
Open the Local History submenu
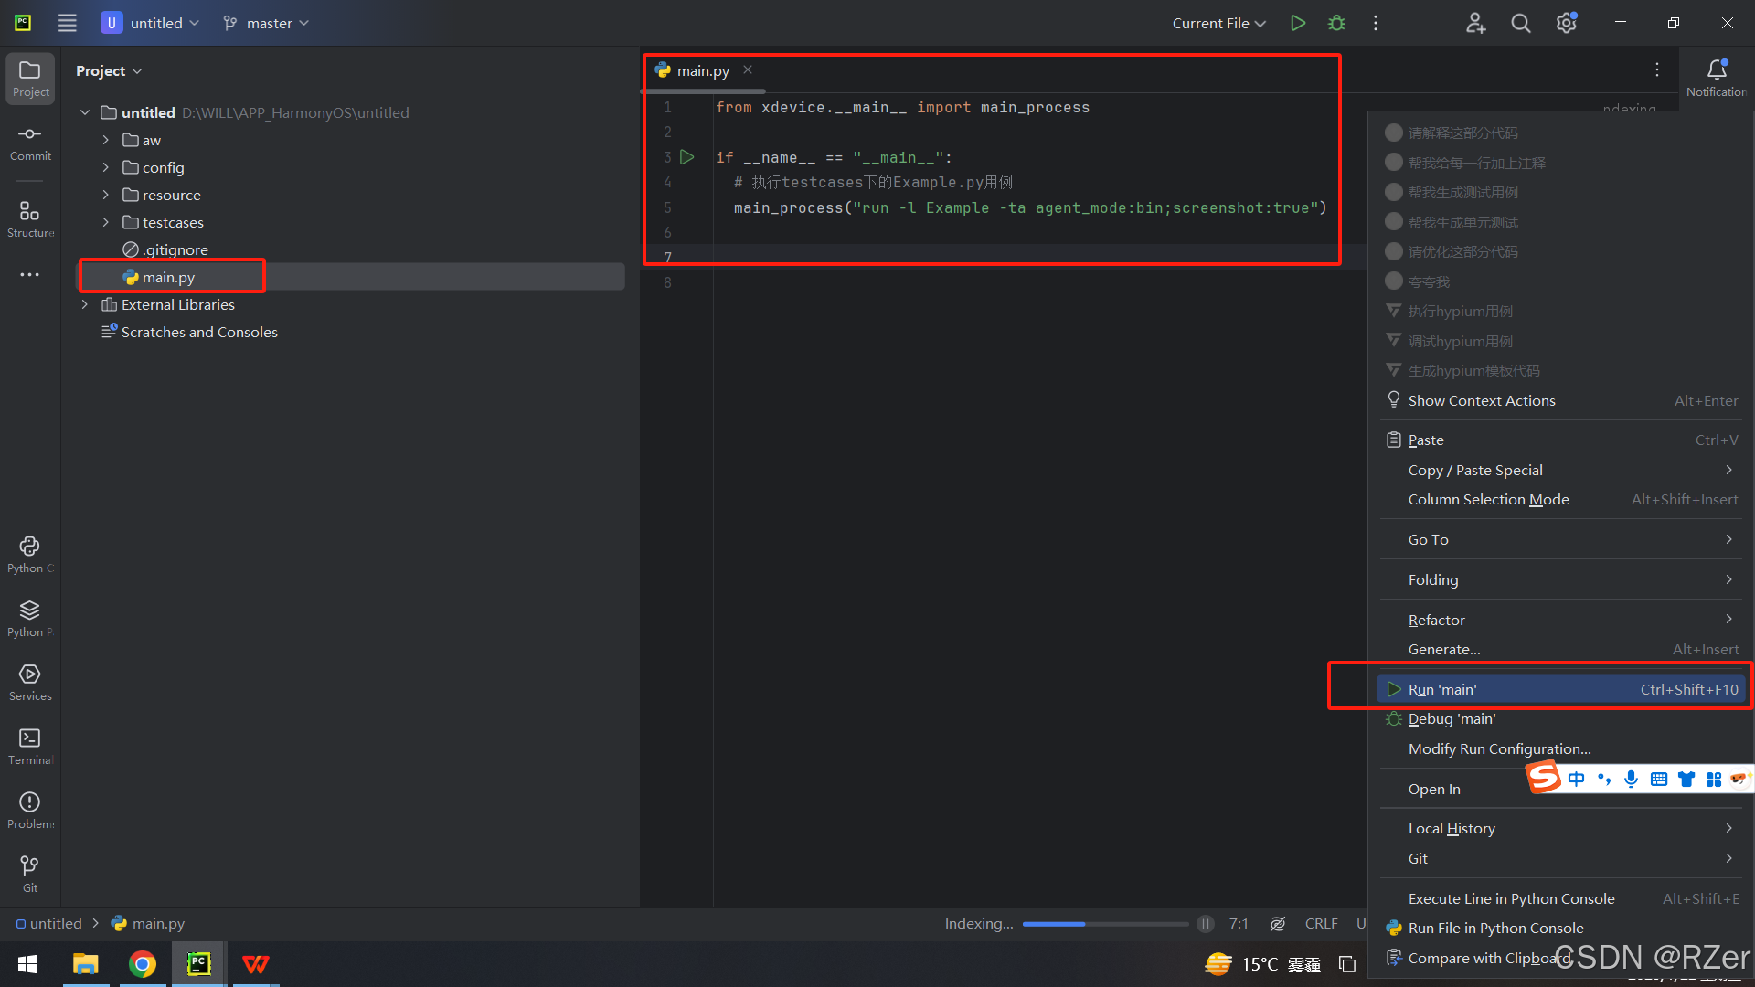click(x=1560, y=828)
